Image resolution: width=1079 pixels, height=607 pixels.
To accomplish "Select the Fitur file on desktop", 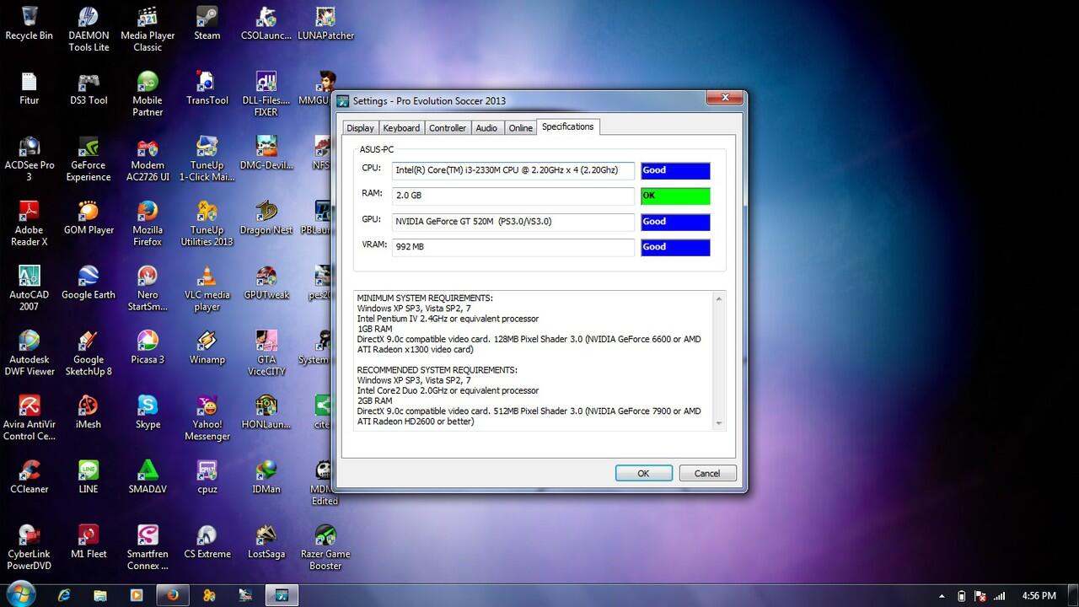I will [x=30, y=89].
